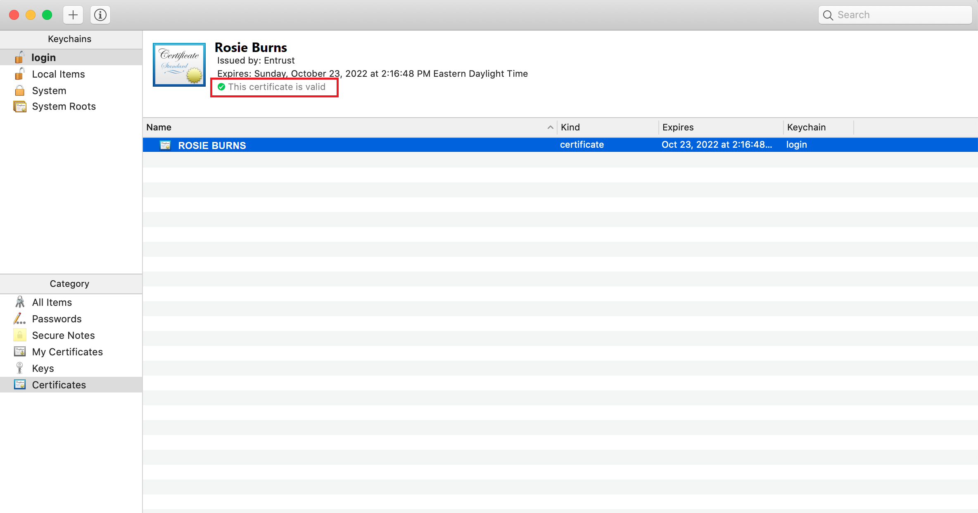Sort by the Name column header
Image resolution: width=978 pixels, height=513 pixels.
point(159,128)
